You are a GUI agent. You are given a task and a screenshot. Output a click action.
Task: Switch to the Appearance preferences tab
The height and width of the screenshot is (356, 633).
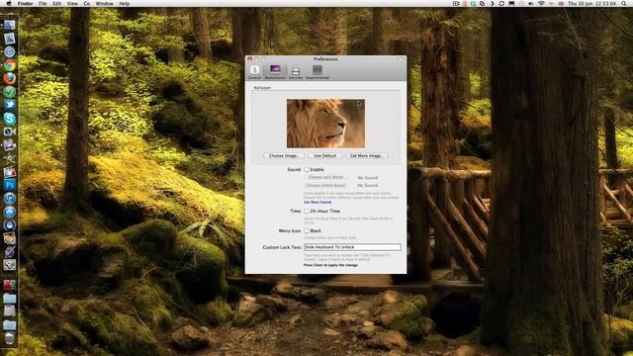(x=275, y=72)
